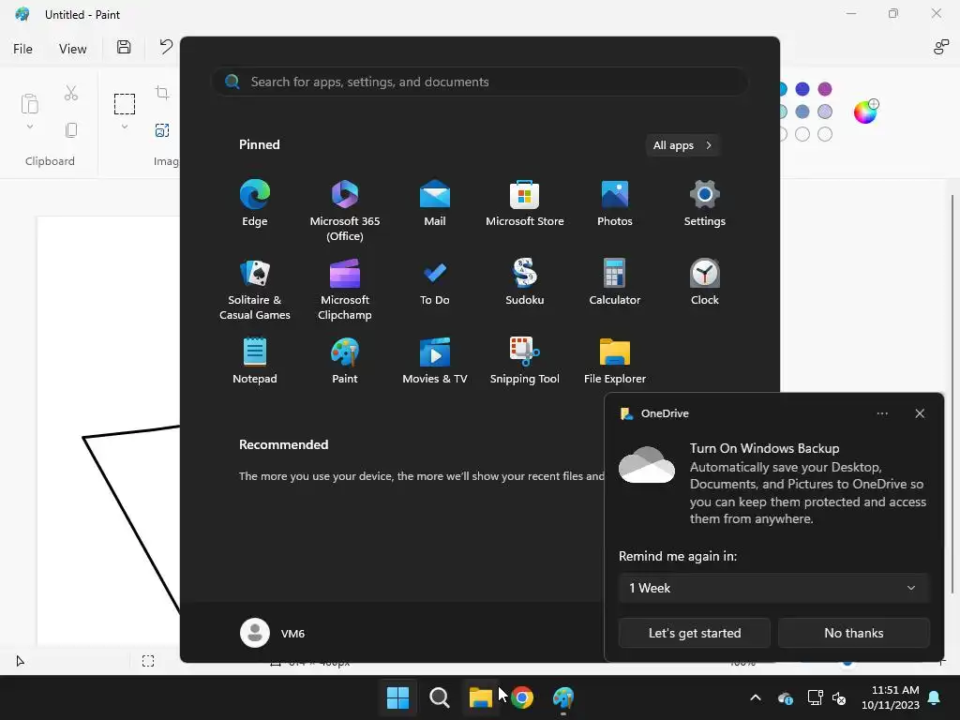Open OneDrive notification more options
This screenshot has width=960, height=720.
point(882,413)
